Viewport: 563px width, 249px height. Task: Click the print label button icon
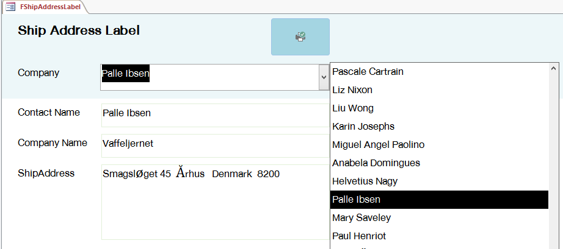tap(300, 37)
